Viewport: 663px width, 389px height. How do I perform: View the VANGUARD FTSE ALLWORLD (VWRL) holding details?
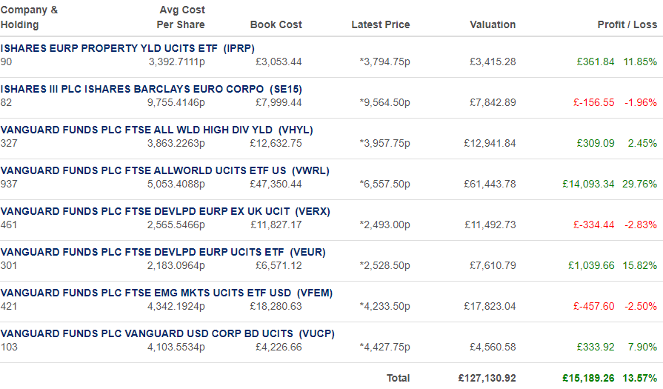coord(165,170)
